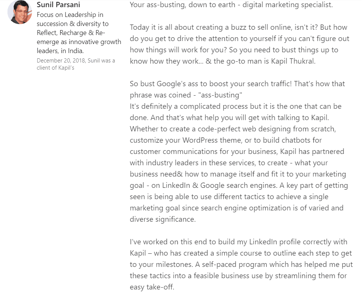Click the closing words 'easy take-off'
362x294 pixels.
tap(151, 287)
